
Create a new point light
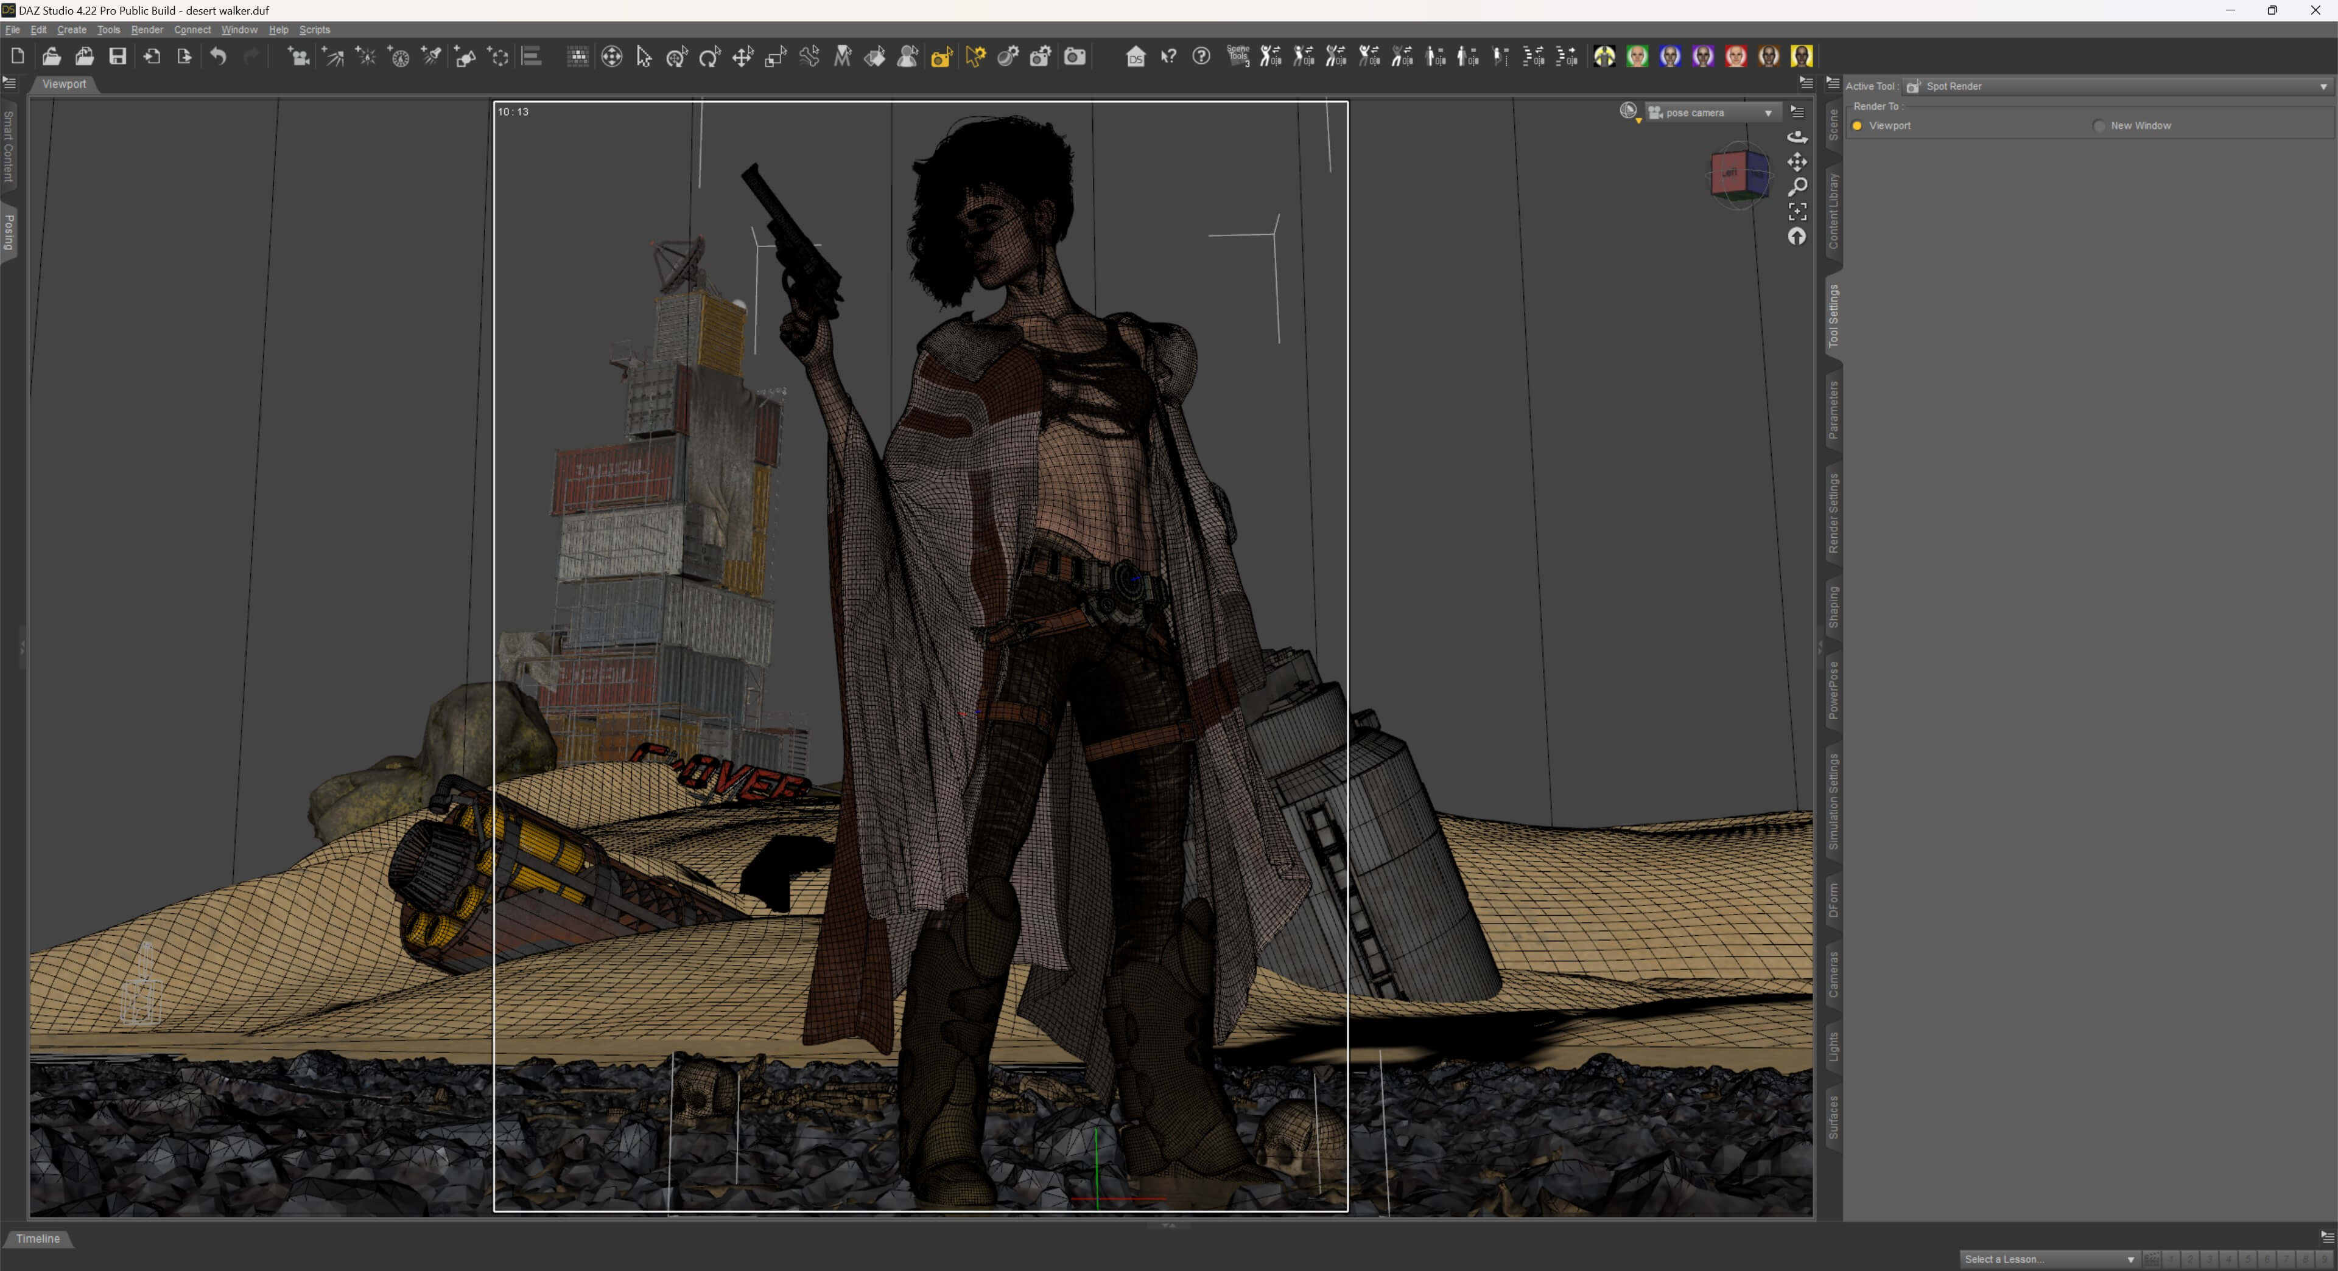tap(366, 56)
